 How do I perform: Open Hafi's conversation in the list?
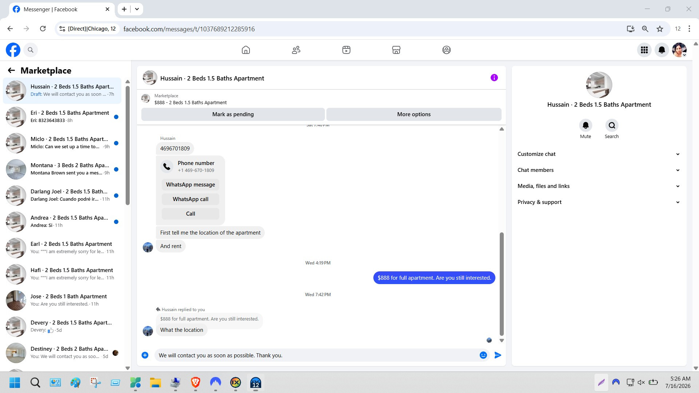click(x=62, y=274)
